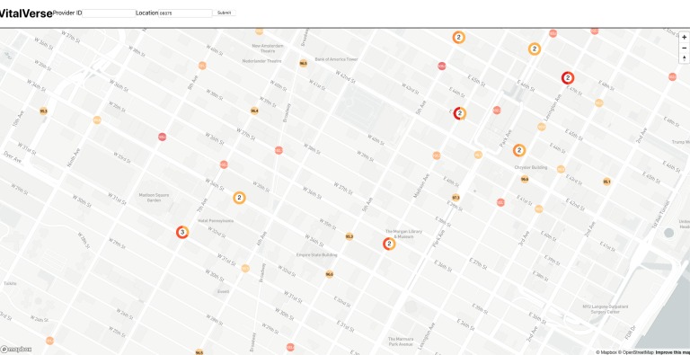Open the Mapbox logo link
This screenshot has height=355, width=690.
(x=16, y=350)
